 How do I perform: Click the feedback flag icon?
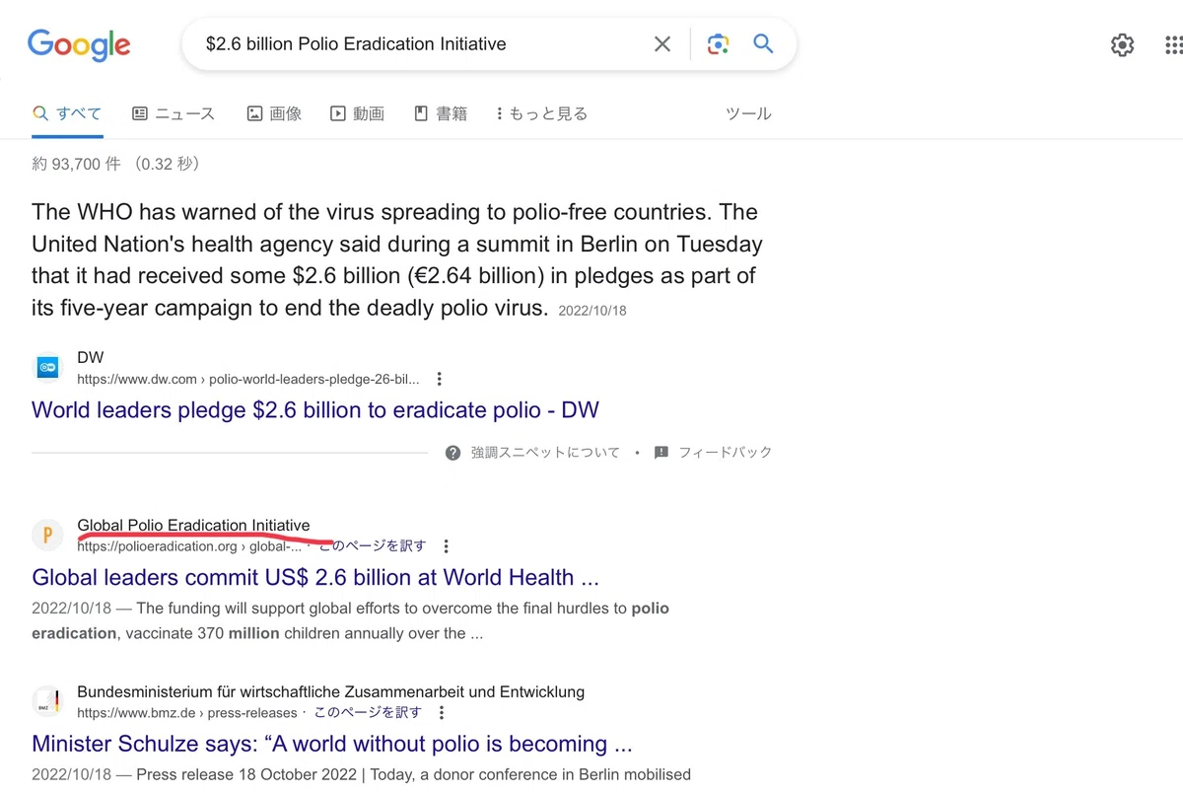661,453
